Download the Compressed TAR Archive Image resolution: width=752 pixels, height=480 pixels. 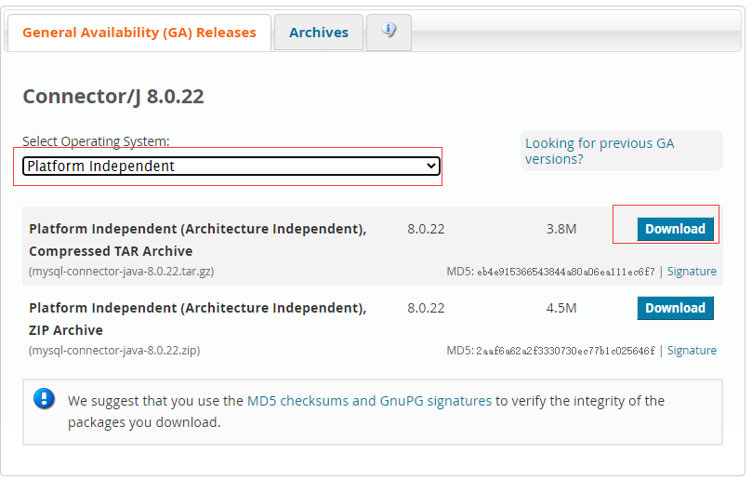pyautogui.click(x=675, y=229)
